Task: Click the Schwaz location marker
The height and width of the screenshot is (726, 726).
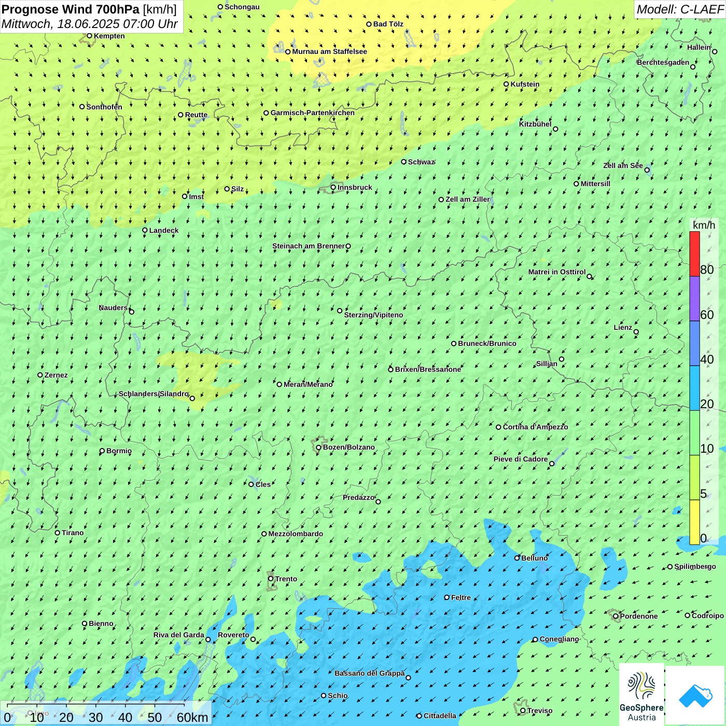Action: (x=403, y=162)
